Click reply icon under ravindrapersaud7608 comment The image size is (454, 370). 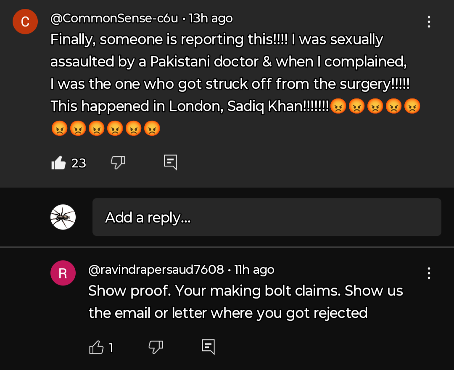pos(208,347)
